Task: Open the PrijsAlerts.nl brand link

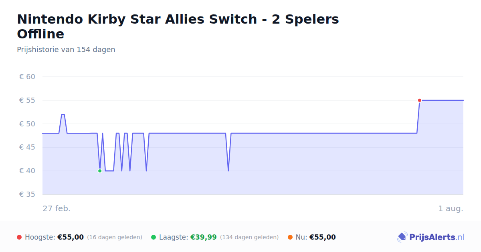Action: point(431,237)
